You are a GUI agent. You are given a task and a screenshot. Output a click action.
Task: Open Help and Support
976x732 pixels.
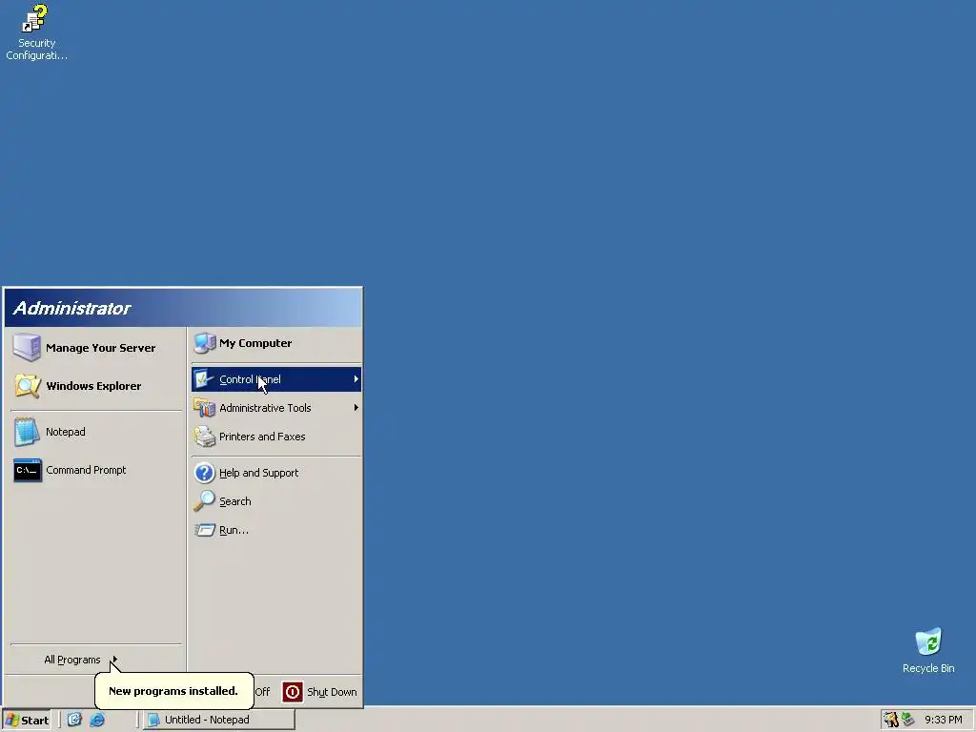[276, 473]
